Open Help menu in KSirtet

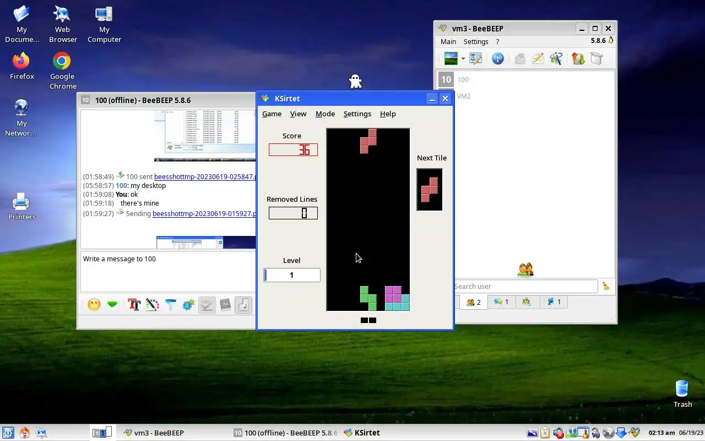(x=388, y=114)
